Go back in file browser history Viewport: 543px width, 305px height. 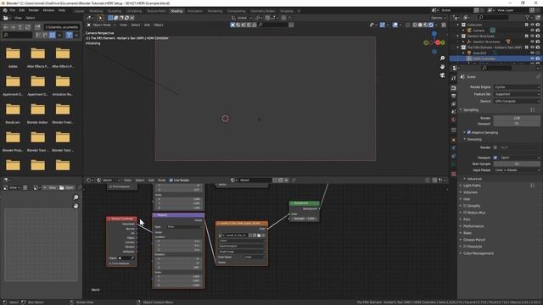coord(6,27)
